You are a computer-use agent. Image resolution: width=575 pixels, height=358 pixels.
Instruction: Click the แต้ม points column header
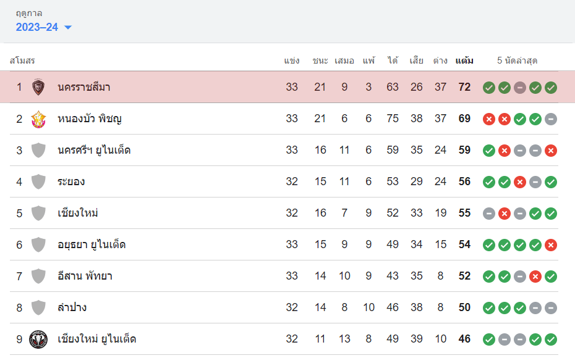(x=464, y=60)
